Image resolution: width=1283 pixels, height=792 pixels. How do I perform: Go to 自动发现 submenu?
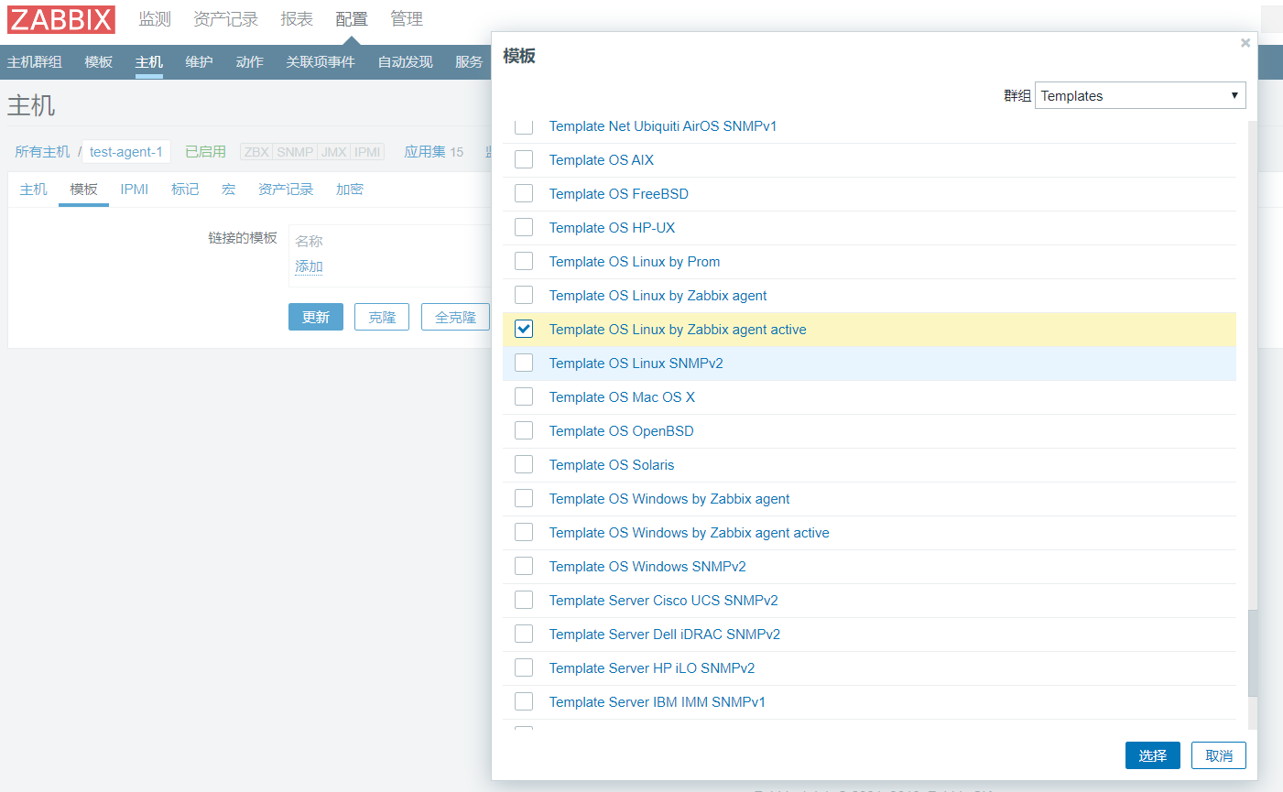[406, 62]
